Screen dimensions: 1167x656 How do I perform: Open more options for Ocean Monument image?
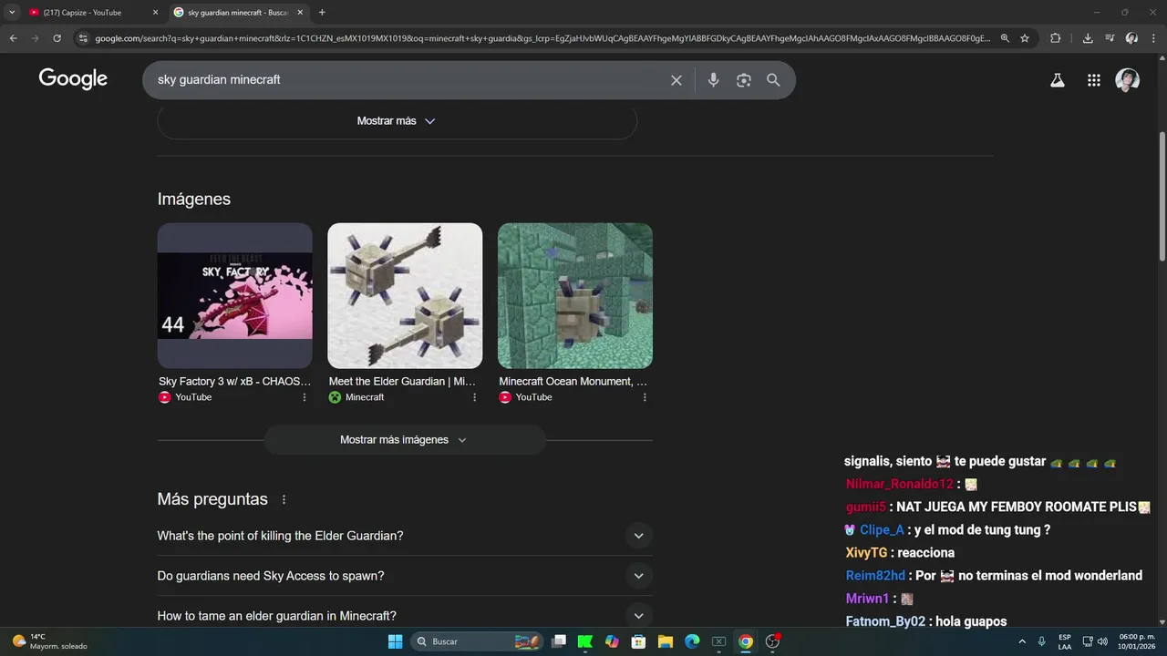coord(645,397)
